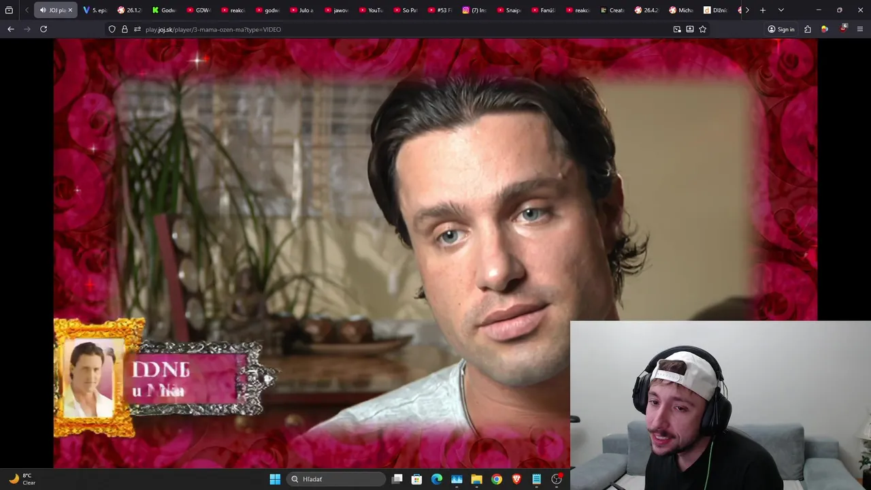Open the Windows Start menu

[x=275, y=479]
